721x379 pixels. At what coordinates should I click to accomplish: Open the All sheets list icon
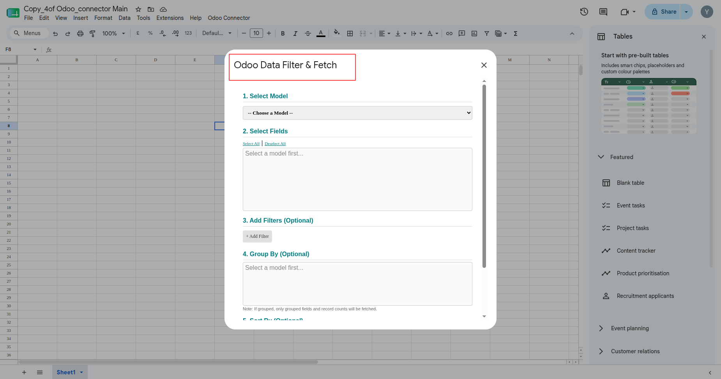coord(40,372)
